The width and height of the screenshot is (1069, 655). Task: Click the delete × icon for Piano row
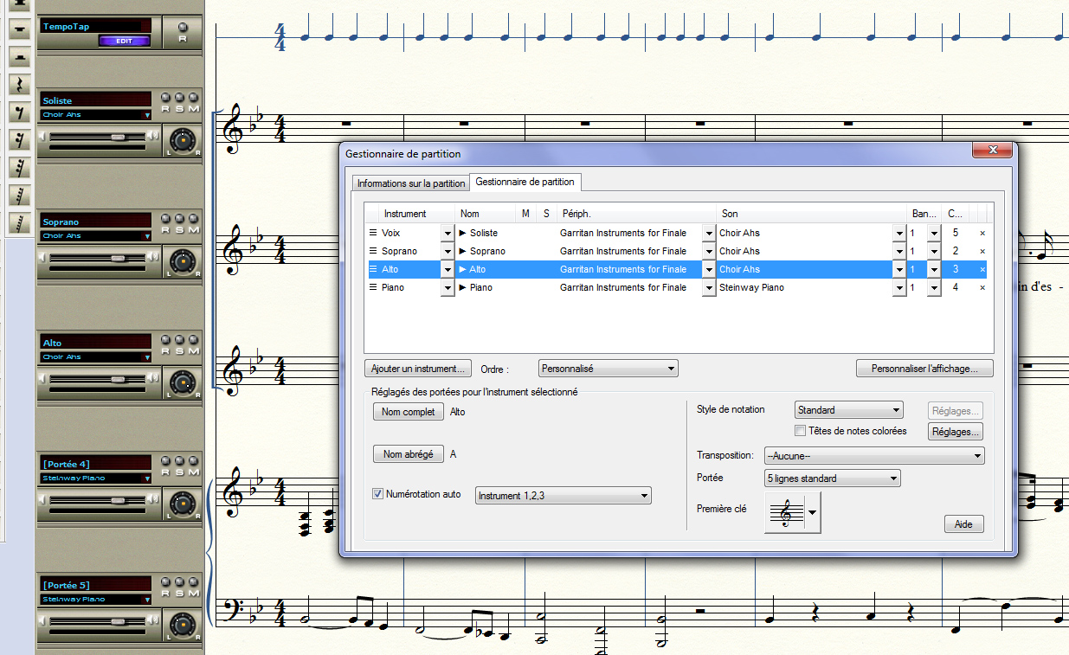[982, 287]
